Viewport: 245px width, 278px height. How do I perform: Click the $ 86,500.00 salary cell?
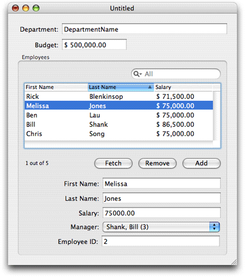pos(175,125)
